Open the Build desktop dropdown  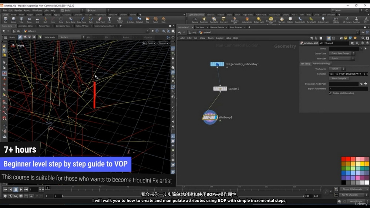point(73,10)
